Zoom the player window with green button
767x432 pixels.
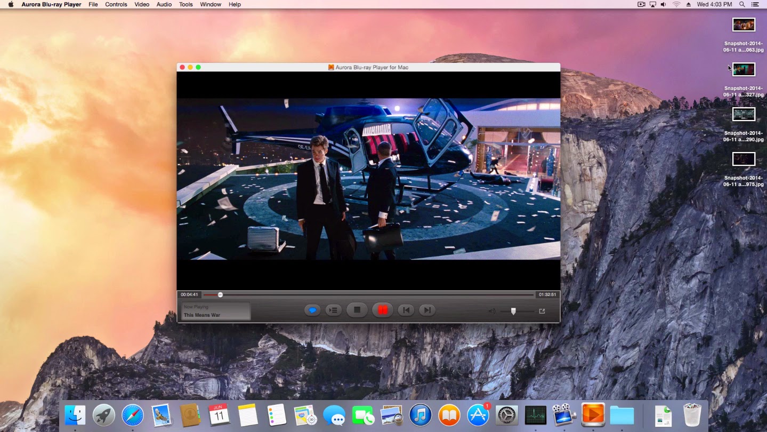pos(198,67)
